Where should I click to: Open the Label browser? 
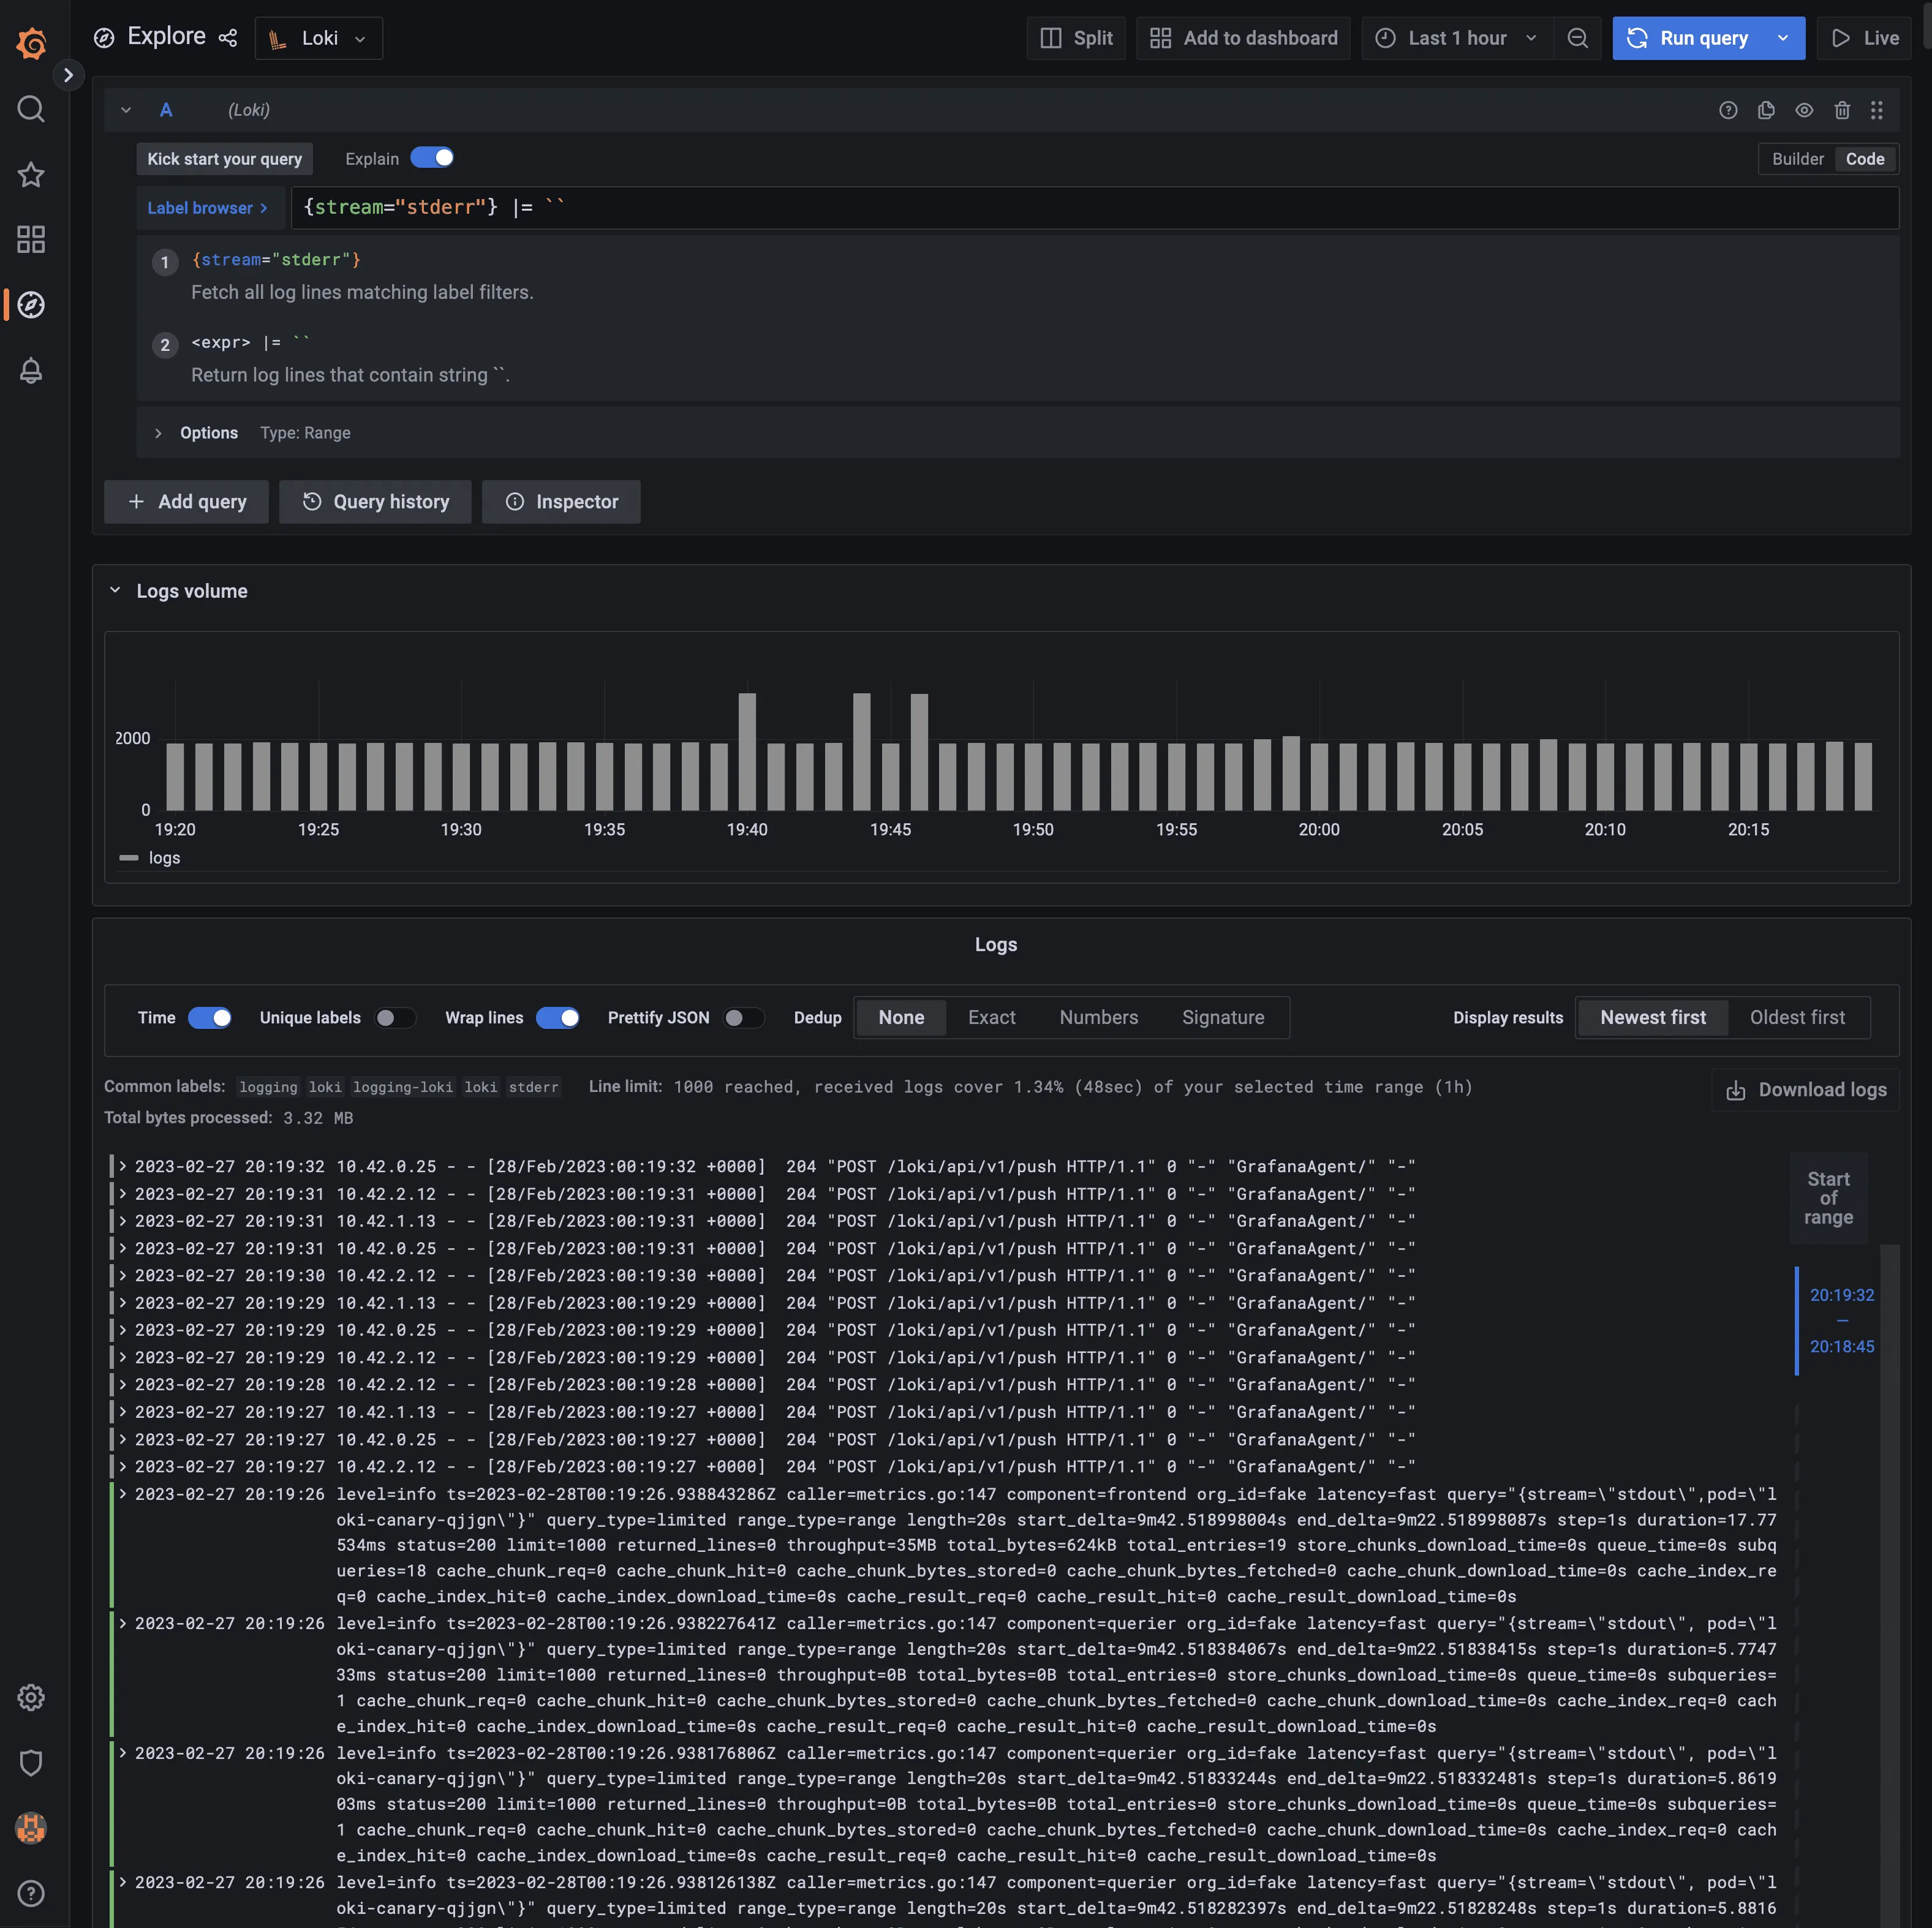[208, 208]
